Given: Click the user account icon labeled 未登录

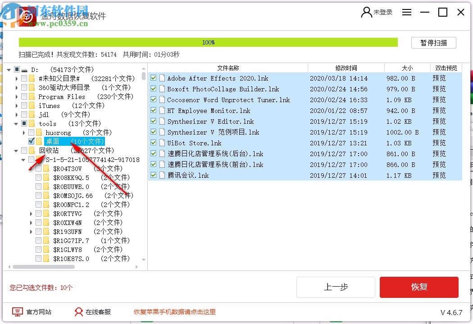Looking at the screenshot, I should tap(366, 12).
